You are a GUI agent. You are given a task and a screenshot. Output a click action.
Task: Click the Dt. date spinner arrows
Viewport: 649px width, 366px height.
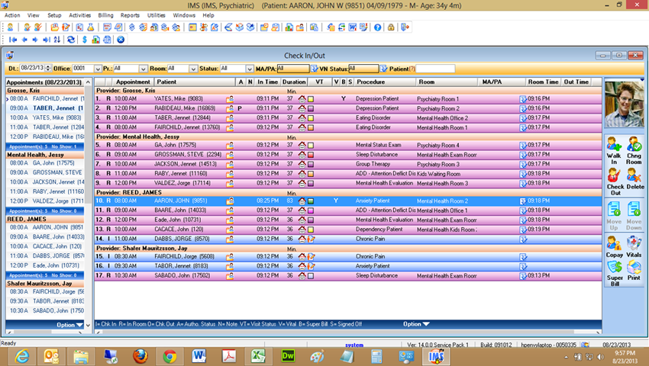click(48, 68)
